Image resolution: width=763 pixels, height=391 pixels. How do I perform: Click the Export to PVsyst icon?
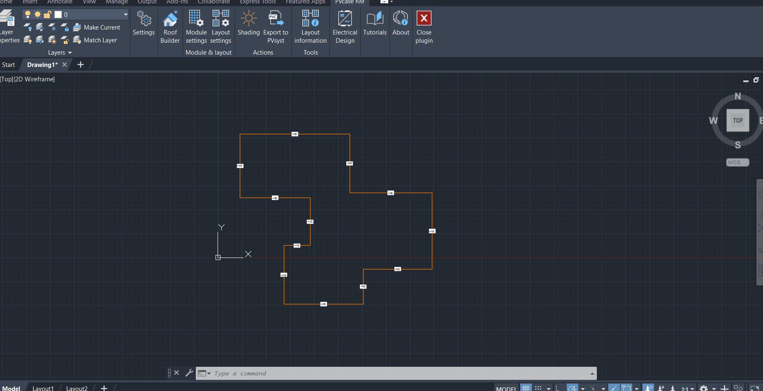[x=276, y=20]
